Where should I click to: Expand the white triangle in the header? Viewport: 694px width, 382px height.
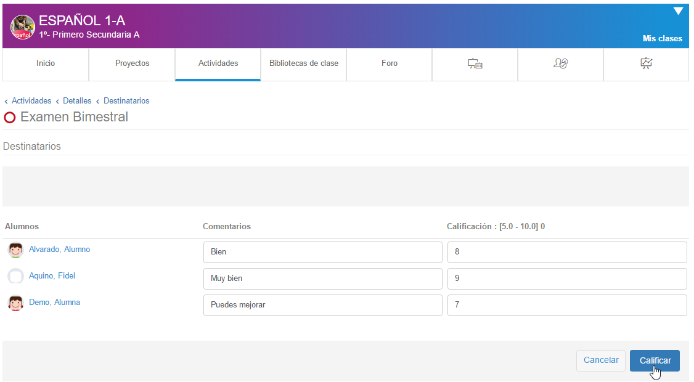[678, 11]
